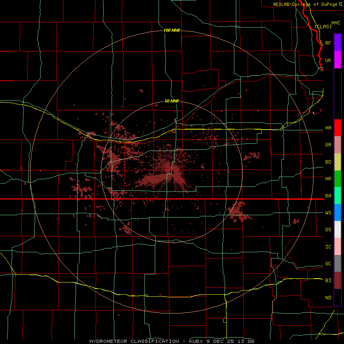344x344 pixels.
Task: Click the BI brown legend swatch
Action: point(338,281)
